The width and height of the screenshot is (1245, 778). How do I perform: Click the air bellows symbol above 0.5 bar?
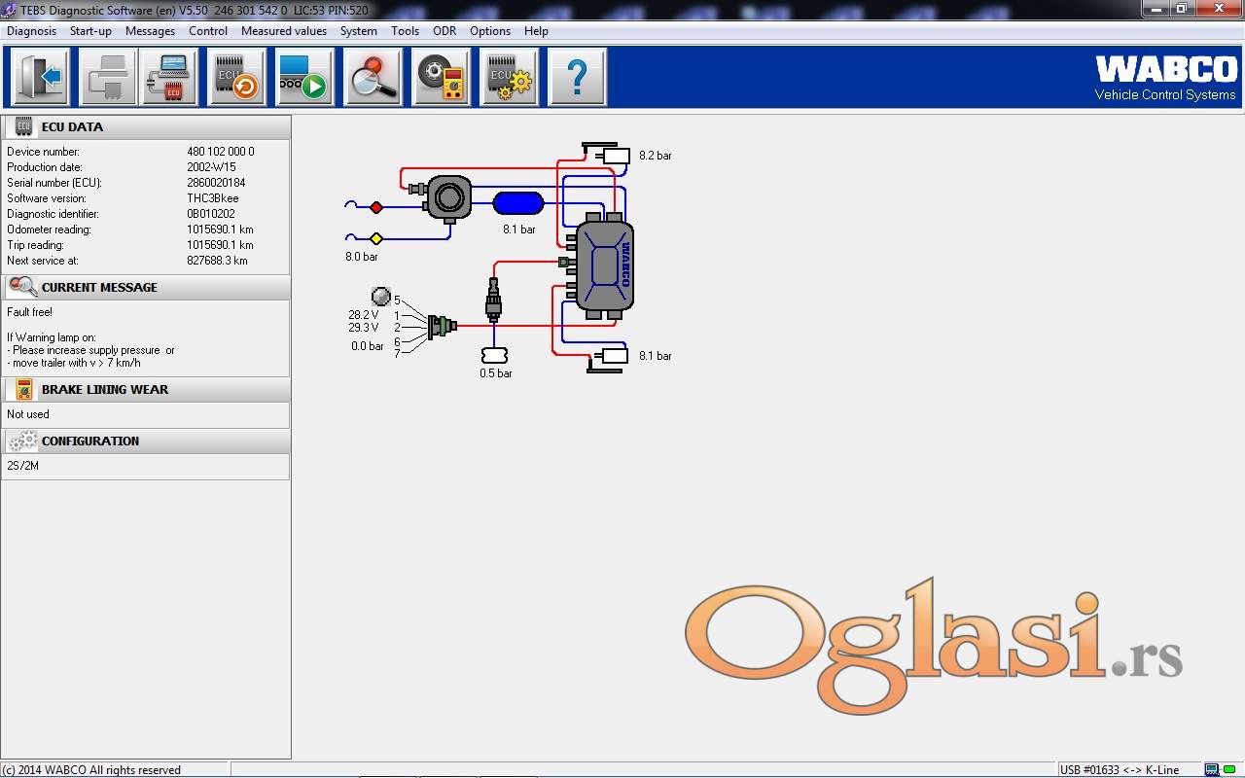494,356
